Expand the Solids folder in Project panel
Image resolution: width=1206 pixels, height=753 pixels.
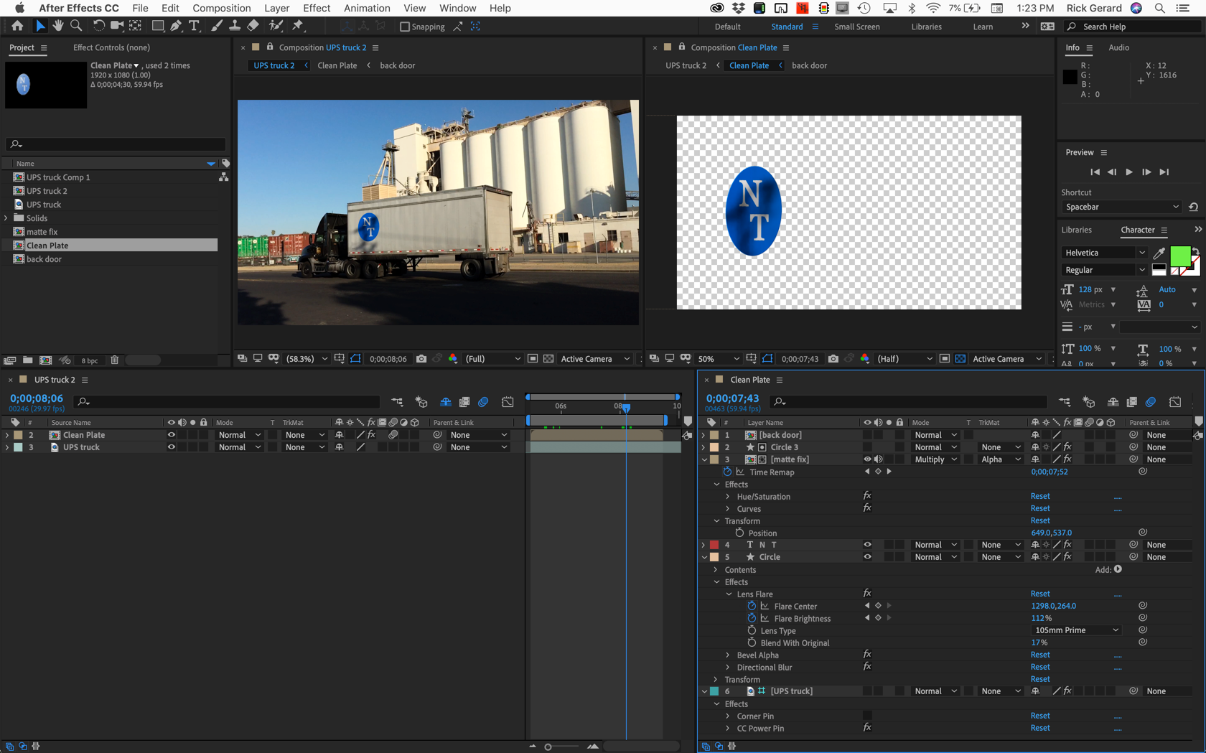click(x=6, y=218)
